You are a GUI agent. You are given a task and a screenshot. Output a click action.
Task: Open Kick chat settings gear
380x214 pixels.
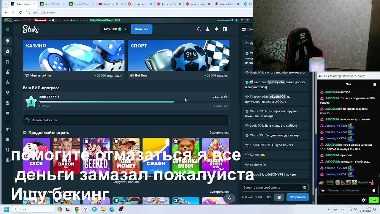pyautogui.click(x=364, y=200)
